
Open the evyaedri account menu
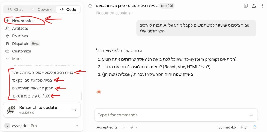pos(42,126)
